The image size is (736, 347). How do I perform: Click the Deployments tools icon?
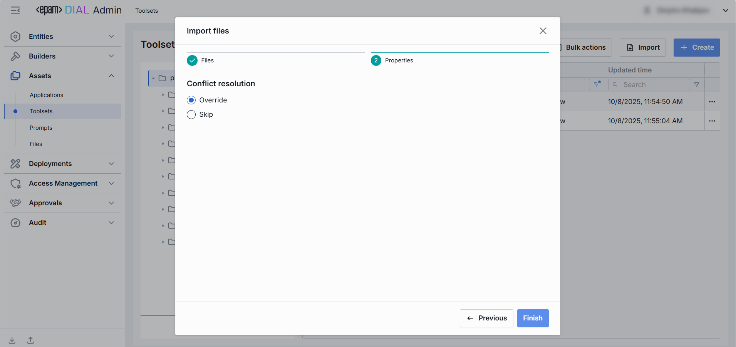(x=15, y=164)
